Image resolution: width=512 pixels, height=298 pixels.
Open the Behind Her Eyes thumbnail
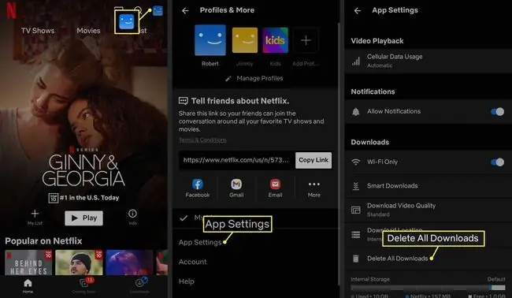(x=28, y=263)
